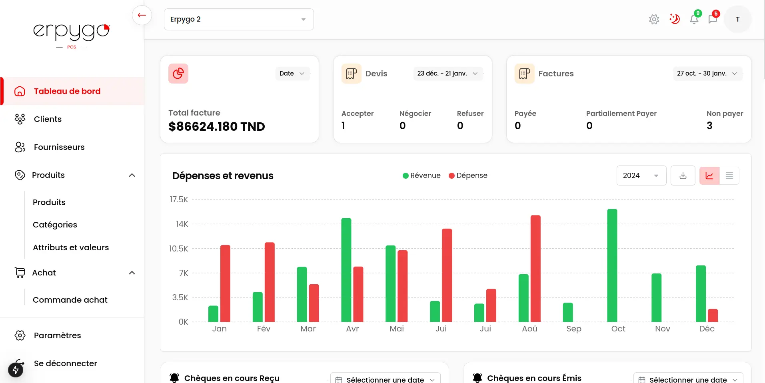Open notifications bell icon
Viewport: 765px width, 383px height.
[x=694, y=19]
